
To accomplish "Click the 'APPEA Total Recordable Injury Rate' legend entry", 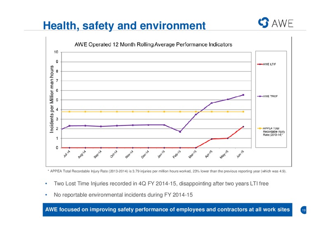I will [x=271, y=132].
